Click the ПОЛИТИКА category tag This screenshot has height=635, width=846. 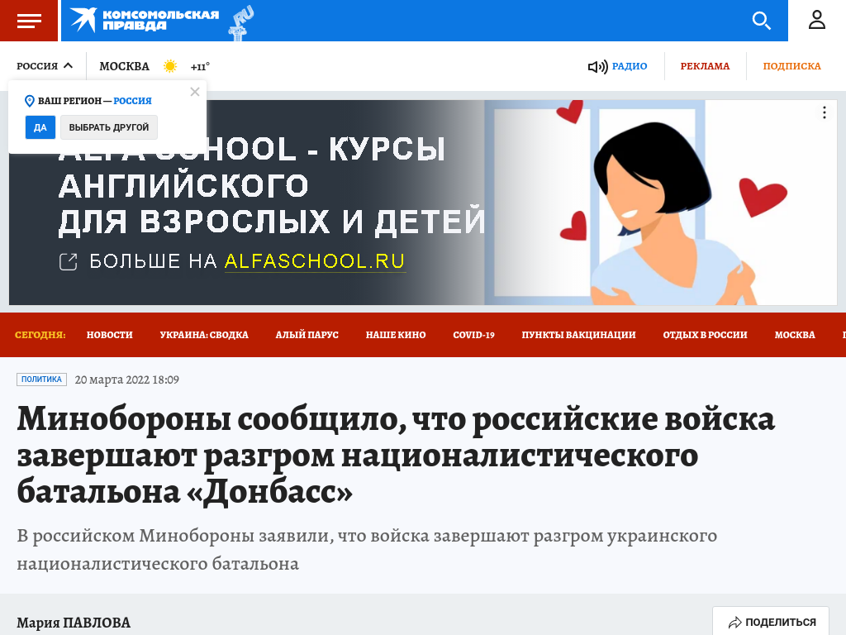(41, 379)
